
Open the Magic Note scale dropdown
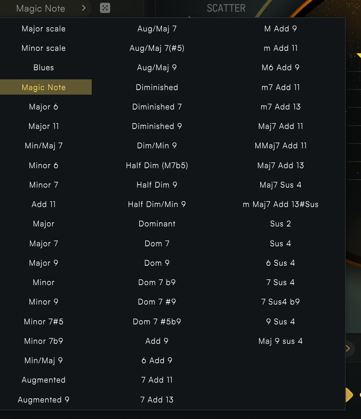pos(40,8)
